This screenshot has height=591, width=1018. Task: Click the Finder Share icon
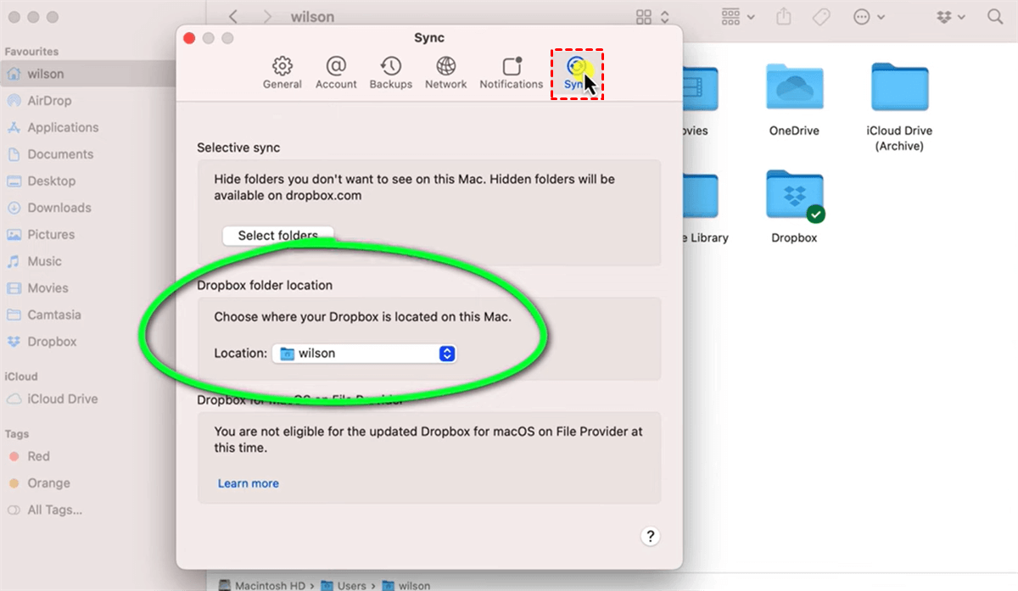785,16
